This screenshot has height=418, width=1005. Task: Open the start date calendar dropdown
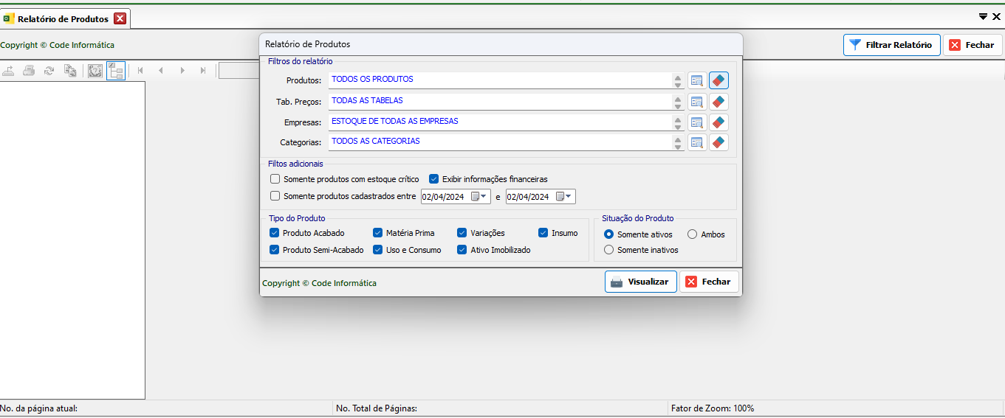click(x=480, y=196)
